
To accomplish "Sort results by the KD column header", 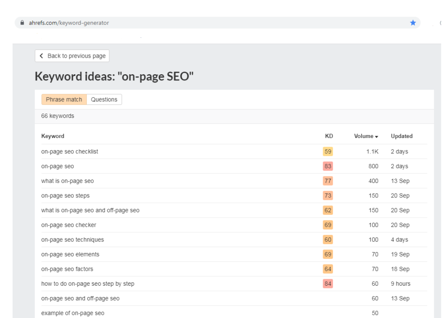I will [328, 136].
